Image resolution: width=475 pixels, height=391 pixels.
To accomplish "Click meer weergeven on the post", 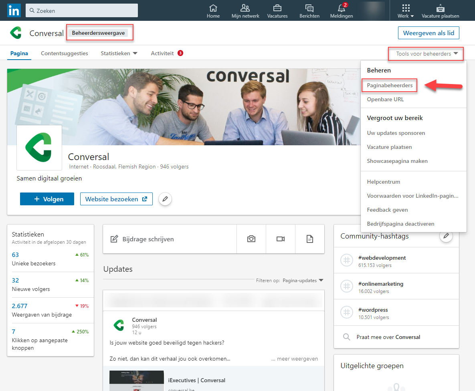I will click(295, 359).
